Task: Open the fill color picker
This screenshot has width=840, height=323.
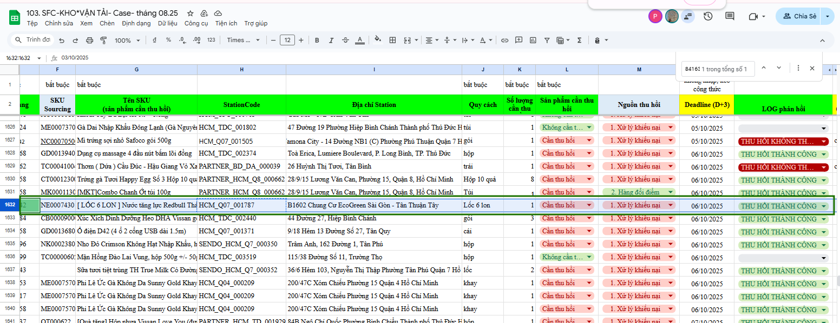Action: (378, 41)
